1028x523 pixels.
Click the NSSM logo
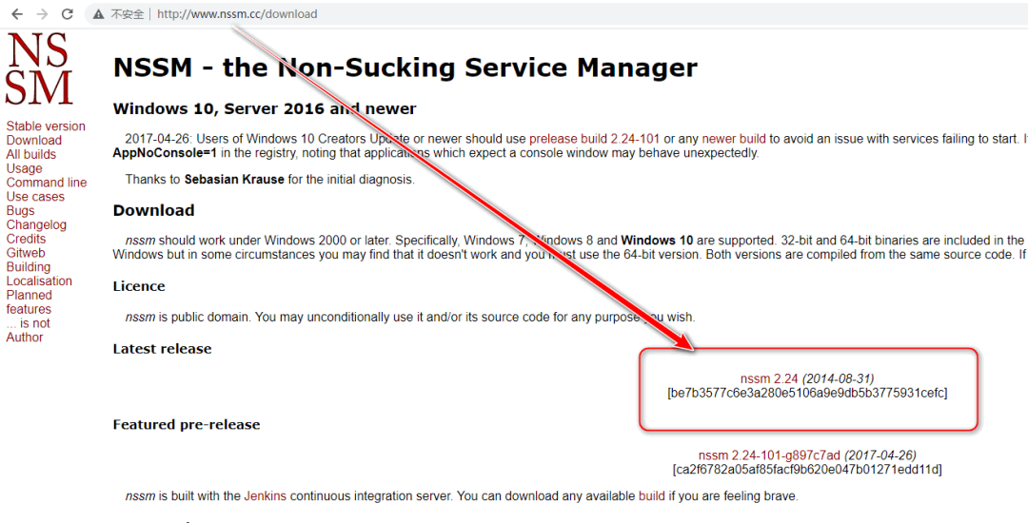tap(38, 69)
